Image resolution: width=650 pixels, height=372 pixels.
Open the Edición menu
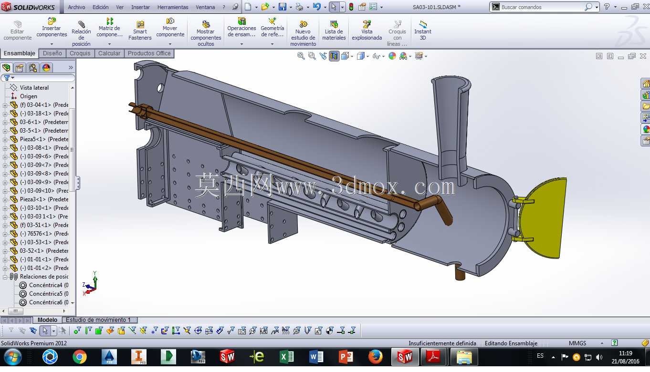pyautogui.click(x=100, y=7)
